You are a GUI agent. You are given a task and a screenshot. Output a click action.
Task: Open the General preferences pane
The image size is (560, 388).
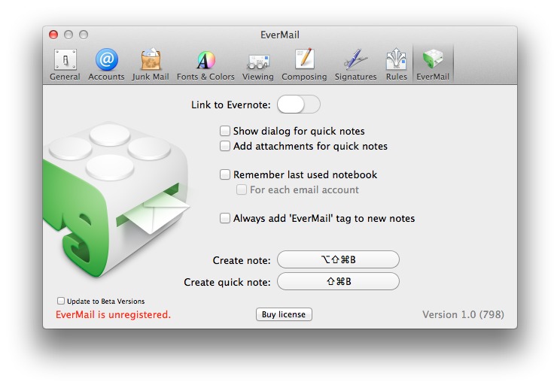click(65, 64)
